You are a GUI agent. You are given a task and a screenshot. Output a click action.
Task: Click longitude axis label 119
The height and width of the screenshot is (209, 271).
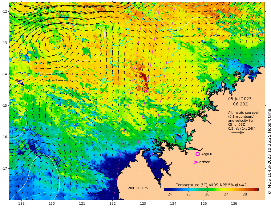[x=21, y=203]
